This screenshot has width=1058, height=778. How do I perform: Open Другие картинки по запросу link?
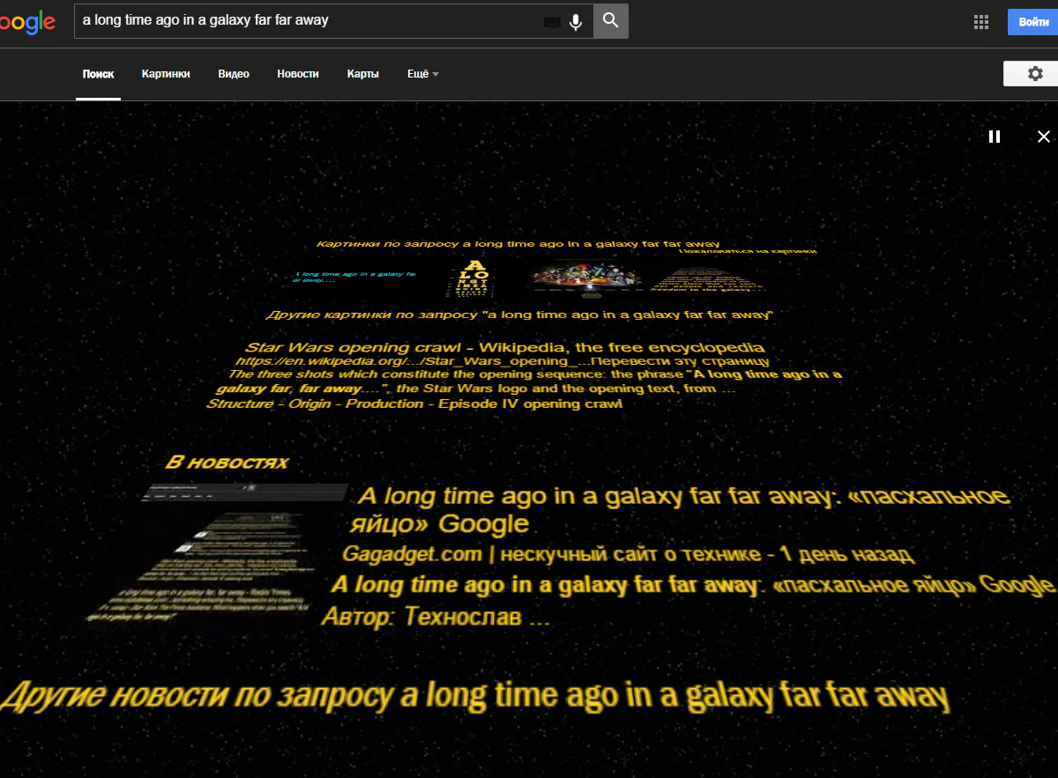coord(519,314)
